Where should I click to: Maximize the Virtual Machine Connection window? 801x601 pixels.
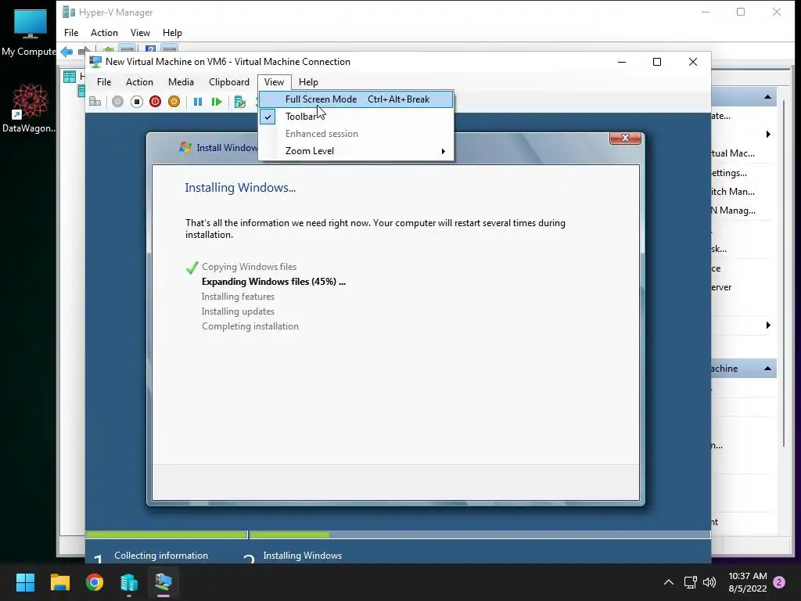[657, 62]
